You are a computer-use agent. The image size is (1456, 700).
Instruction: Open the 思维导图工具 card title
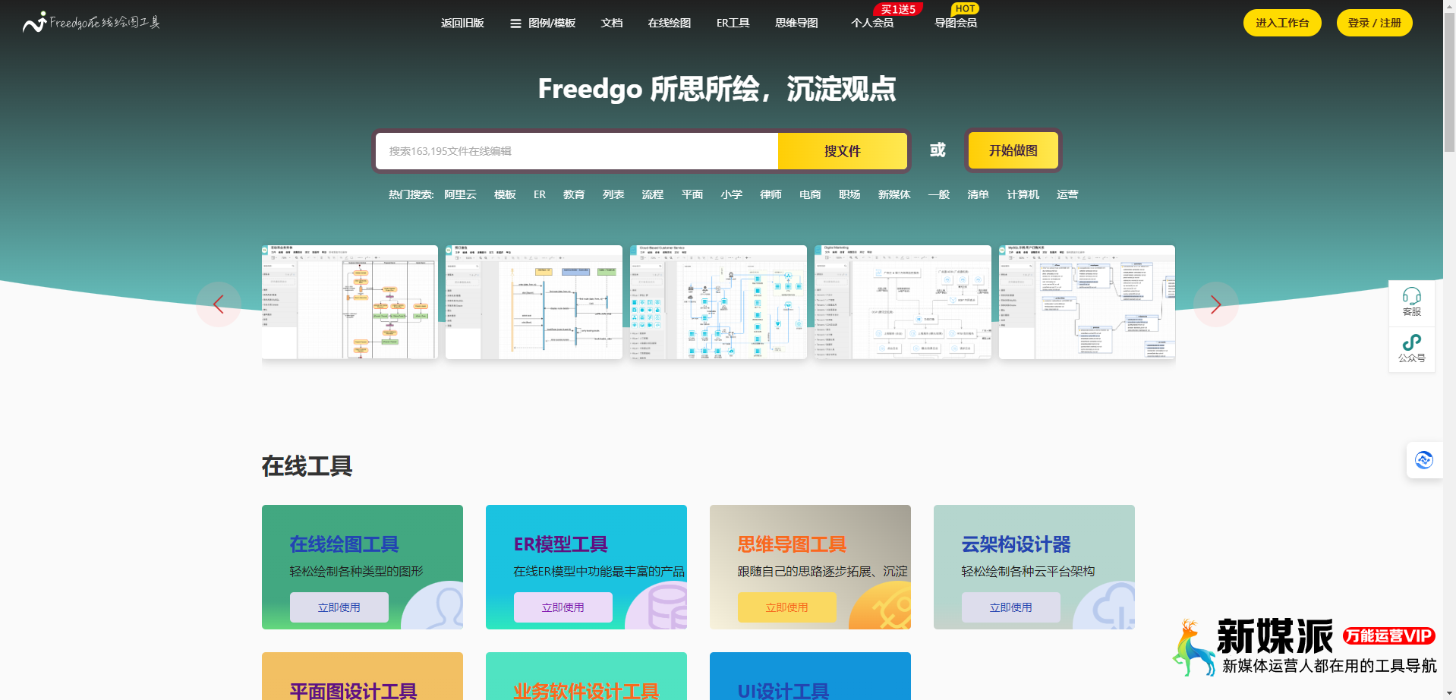[x=792, y=544]
